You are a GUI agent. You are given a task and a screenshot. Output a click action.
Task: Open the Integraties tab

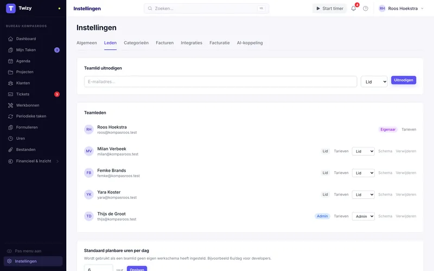192,43
